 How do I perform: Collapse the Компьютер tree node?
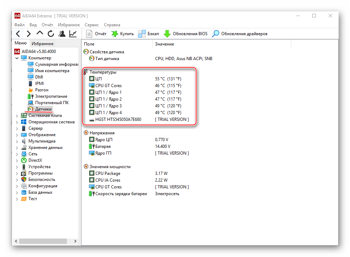(x=17, y=58)
